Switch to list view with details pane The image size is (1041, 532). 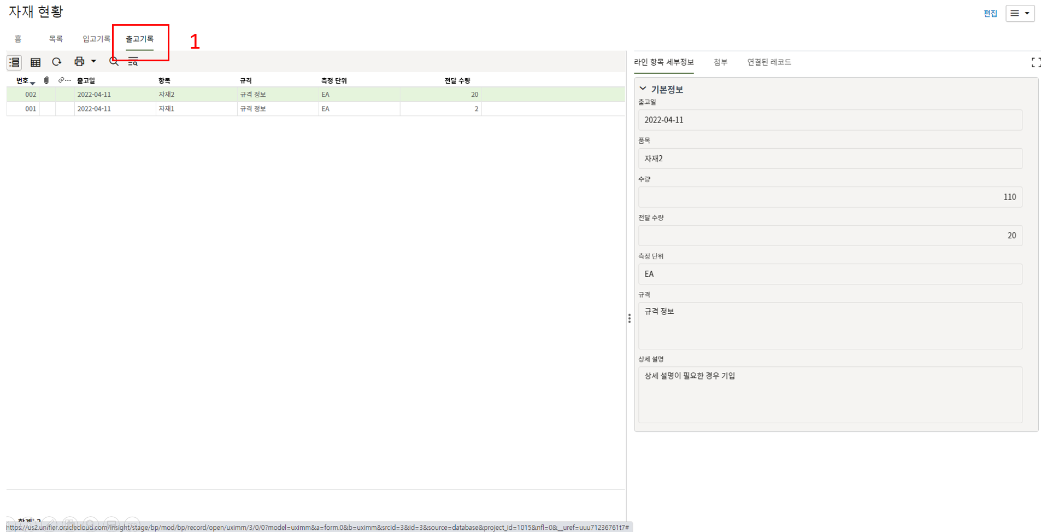coord(14,62)
